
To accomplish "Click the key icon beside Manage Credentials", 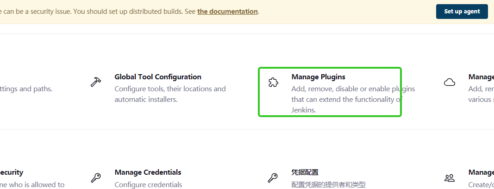I will click(x=96, y=177).
